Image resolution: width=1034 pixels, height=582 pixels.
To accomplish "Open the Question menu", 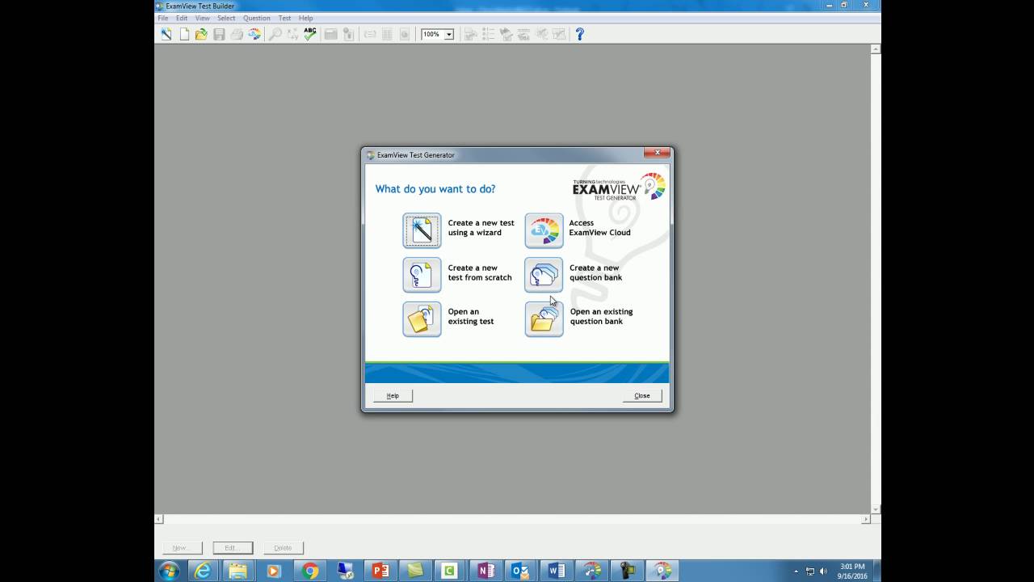I will (x=257, y=18).
